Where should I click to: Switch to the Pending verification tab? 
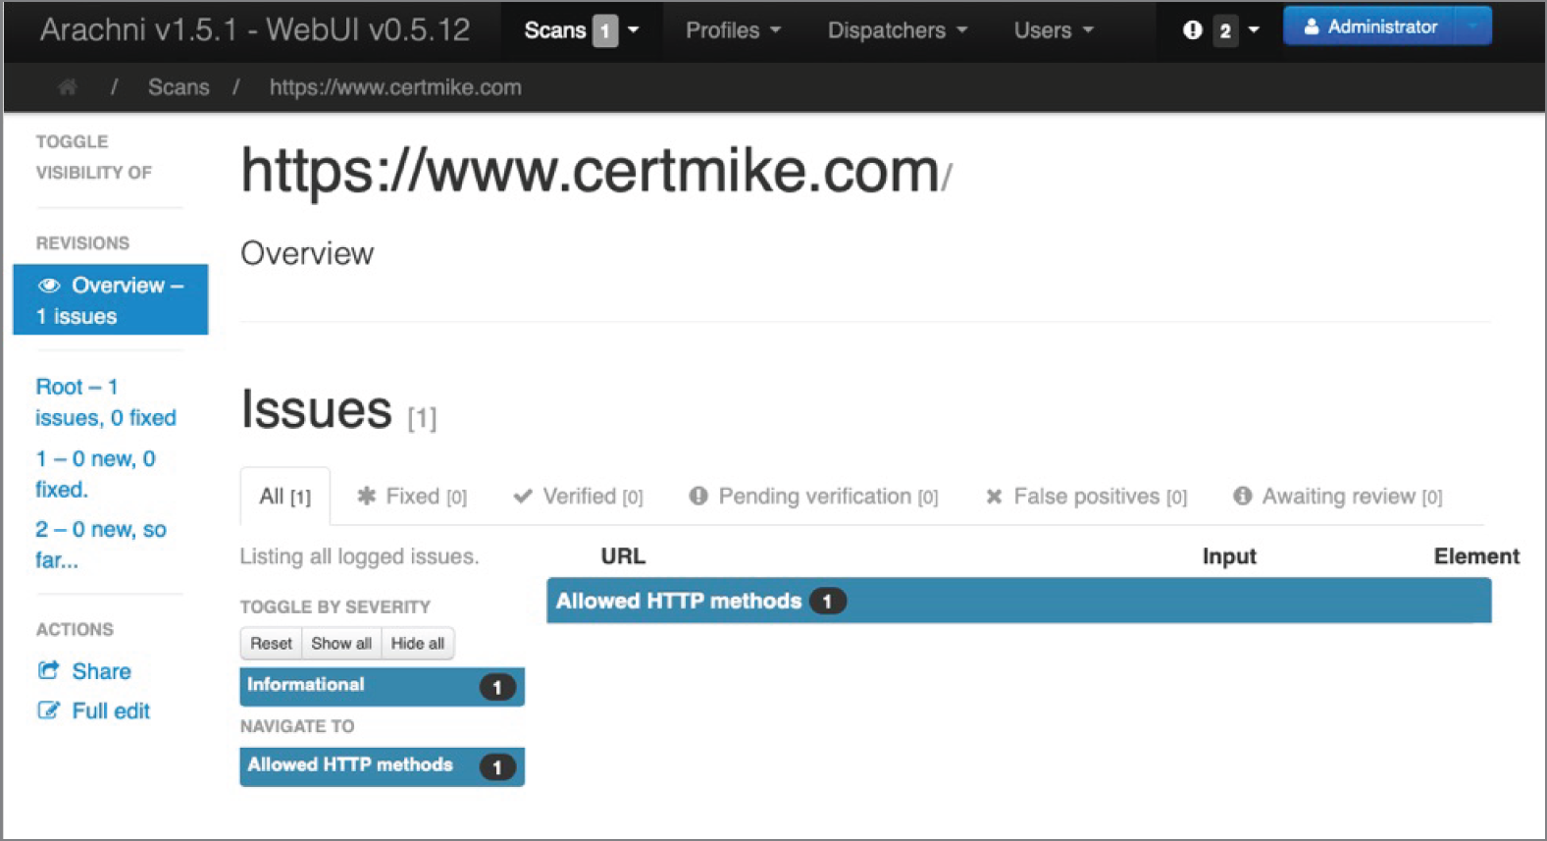point(813,497)
